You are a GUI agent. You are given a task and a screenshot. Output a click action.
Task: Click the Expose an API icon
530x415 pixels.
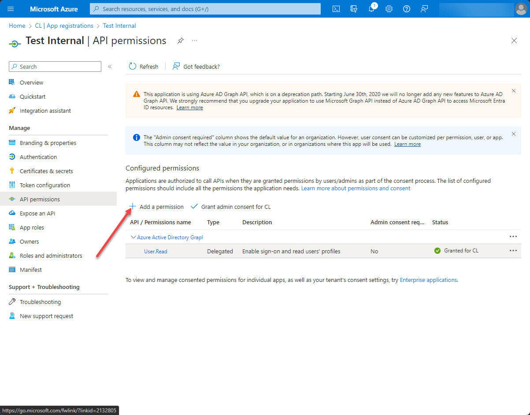click(x=12, y=213)
